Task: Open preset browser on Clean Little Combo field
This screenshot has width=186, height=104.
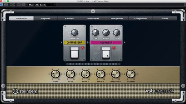Action: [x=40, y=5]
